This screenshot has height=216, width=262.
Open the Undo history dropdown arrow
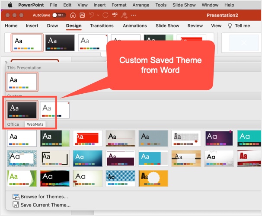tap(98, 16)
